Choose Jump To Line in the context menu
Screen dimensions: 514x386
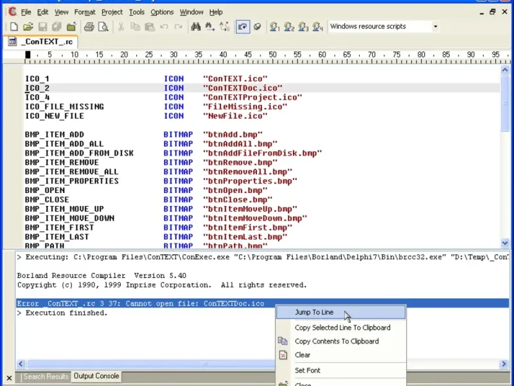[x=314, y=313]
